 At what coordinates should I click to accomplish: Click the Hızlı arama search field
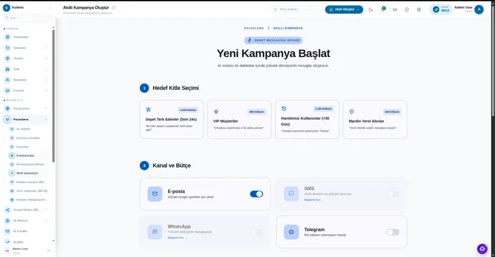[297, 9]
